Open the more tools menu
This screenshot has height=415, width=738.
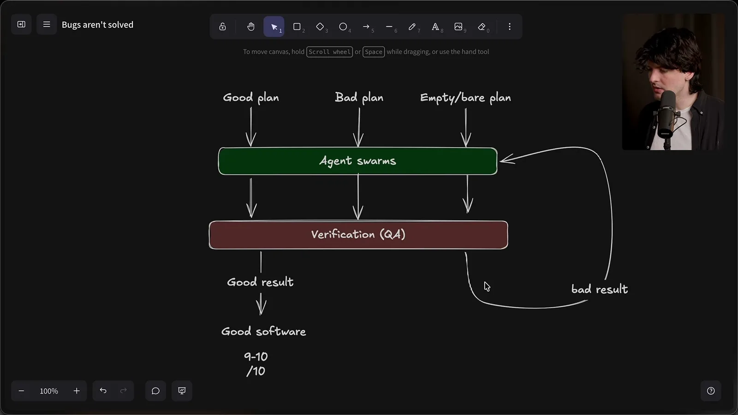[x=510, y=27]
